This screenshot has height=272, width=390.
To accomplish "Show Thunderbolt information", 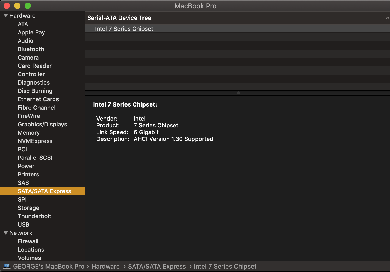I will pos(35,216).
